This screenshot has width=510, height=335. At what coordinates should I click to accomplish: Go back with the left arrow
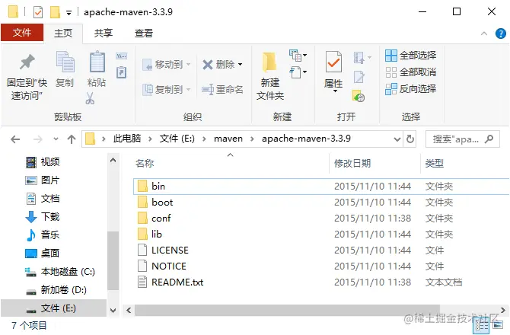pyautogui.click(x=15, y=139)
